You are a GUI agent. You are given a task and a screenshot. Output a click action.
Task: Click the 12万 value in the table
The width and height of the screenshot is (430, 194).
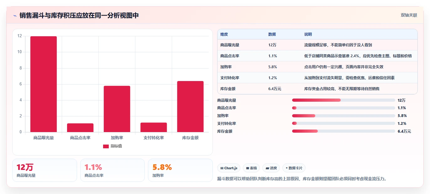272,45
